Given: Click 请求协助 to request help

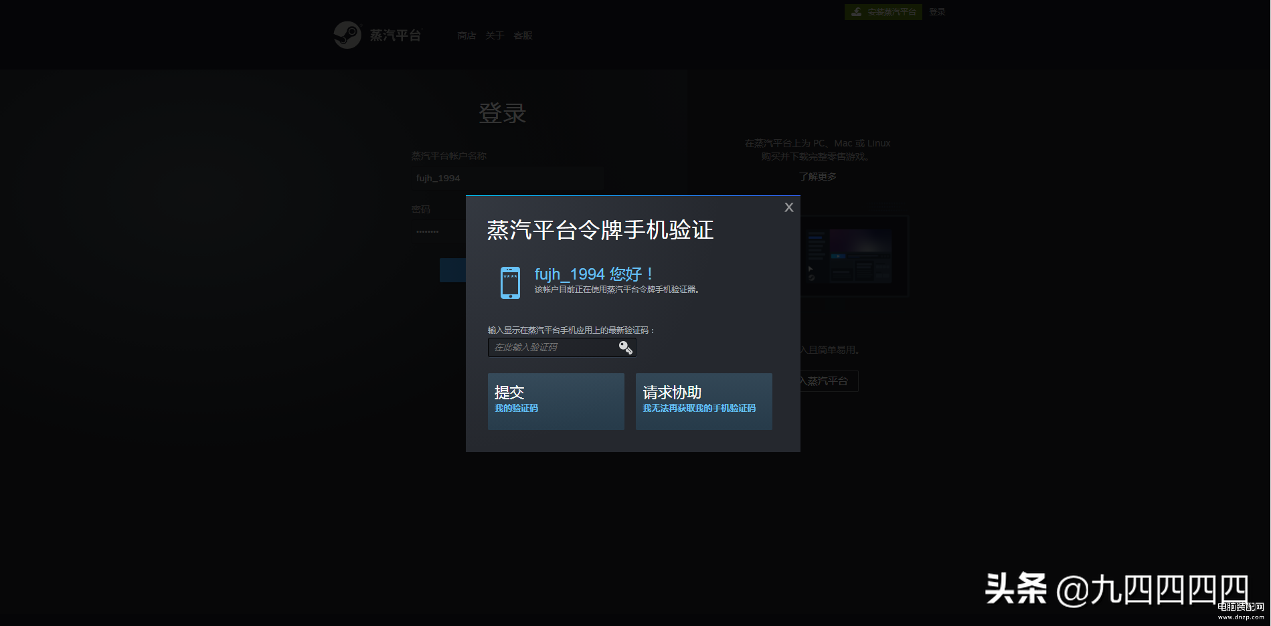Looking at the screenshot, I should click(703, 401).
